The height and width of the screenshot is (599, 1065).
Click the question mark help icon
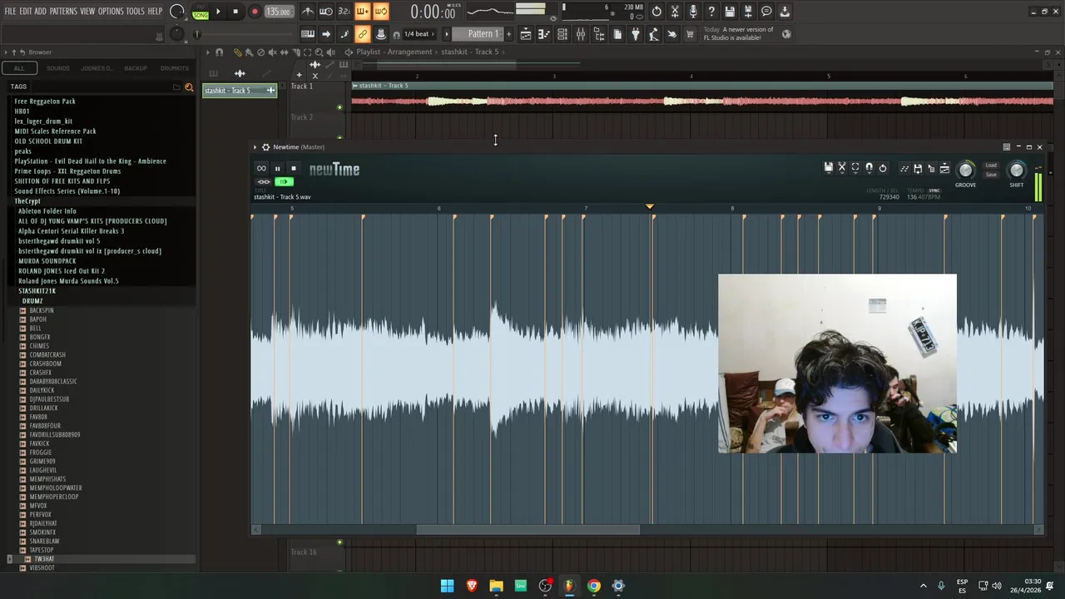(711, 12)
